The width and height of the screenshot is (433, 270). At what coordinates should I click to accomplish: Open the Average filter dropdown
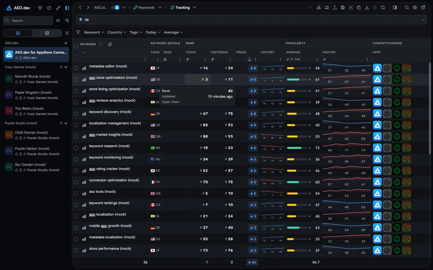pos(173,32)
